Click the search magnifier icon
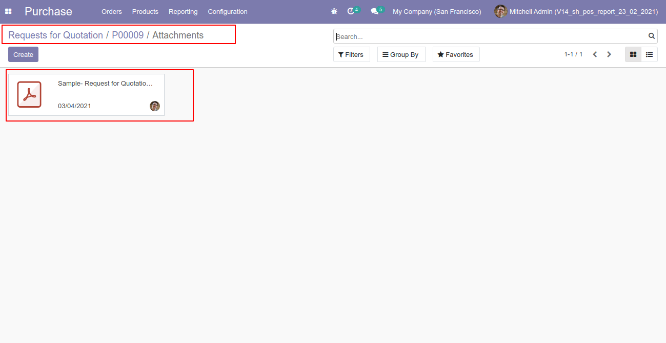 [x=652, y=36]
